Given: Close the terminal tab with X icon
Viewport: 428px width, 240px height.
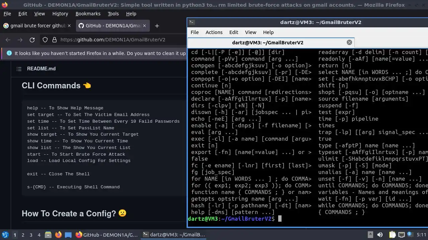Looking at the screenshot, I should click(x=349, y=42).
